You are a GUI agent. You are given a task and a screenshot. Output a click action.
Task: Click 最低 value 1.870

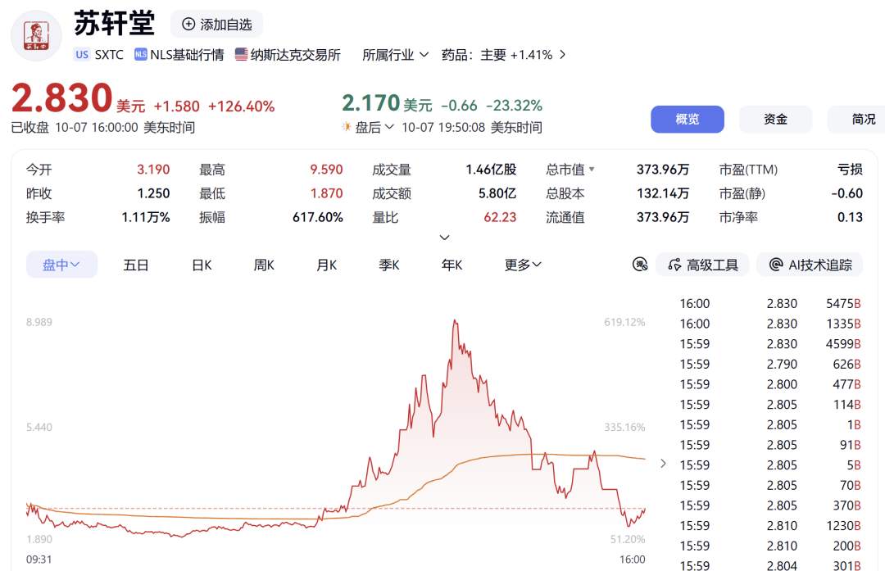coord(326,193)
